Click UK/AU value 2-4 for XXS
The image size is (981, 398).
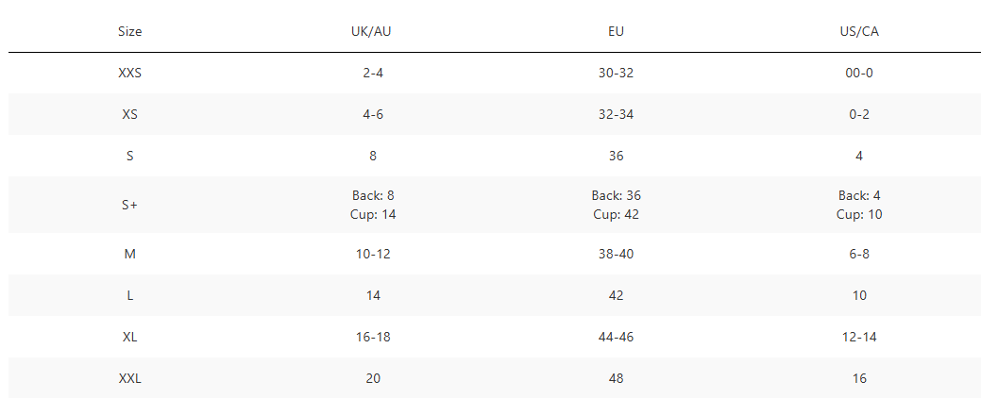[372, 73]
